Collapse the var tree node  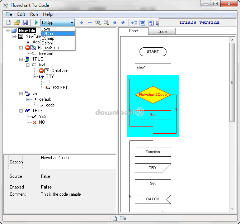21,94
